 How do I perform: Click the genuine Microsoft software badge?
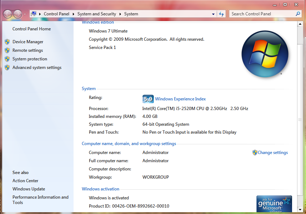(x=274, y=204)
